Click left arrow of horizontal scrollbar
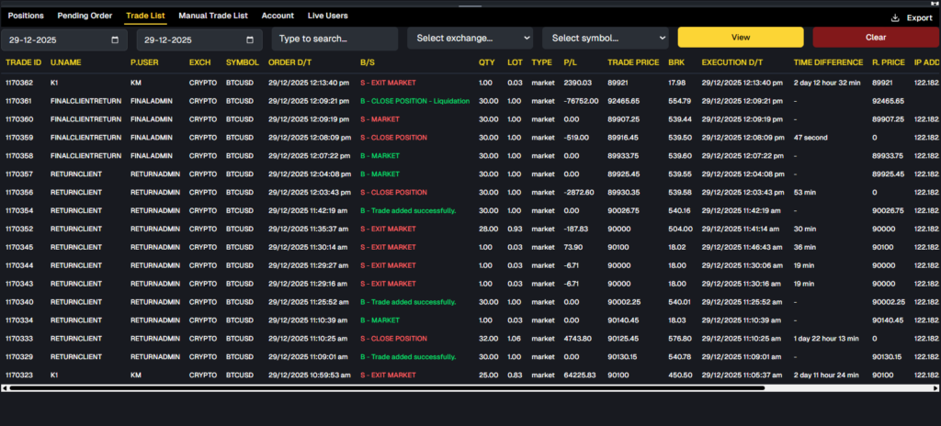This screenshot has width=941, height=426. 5,387
